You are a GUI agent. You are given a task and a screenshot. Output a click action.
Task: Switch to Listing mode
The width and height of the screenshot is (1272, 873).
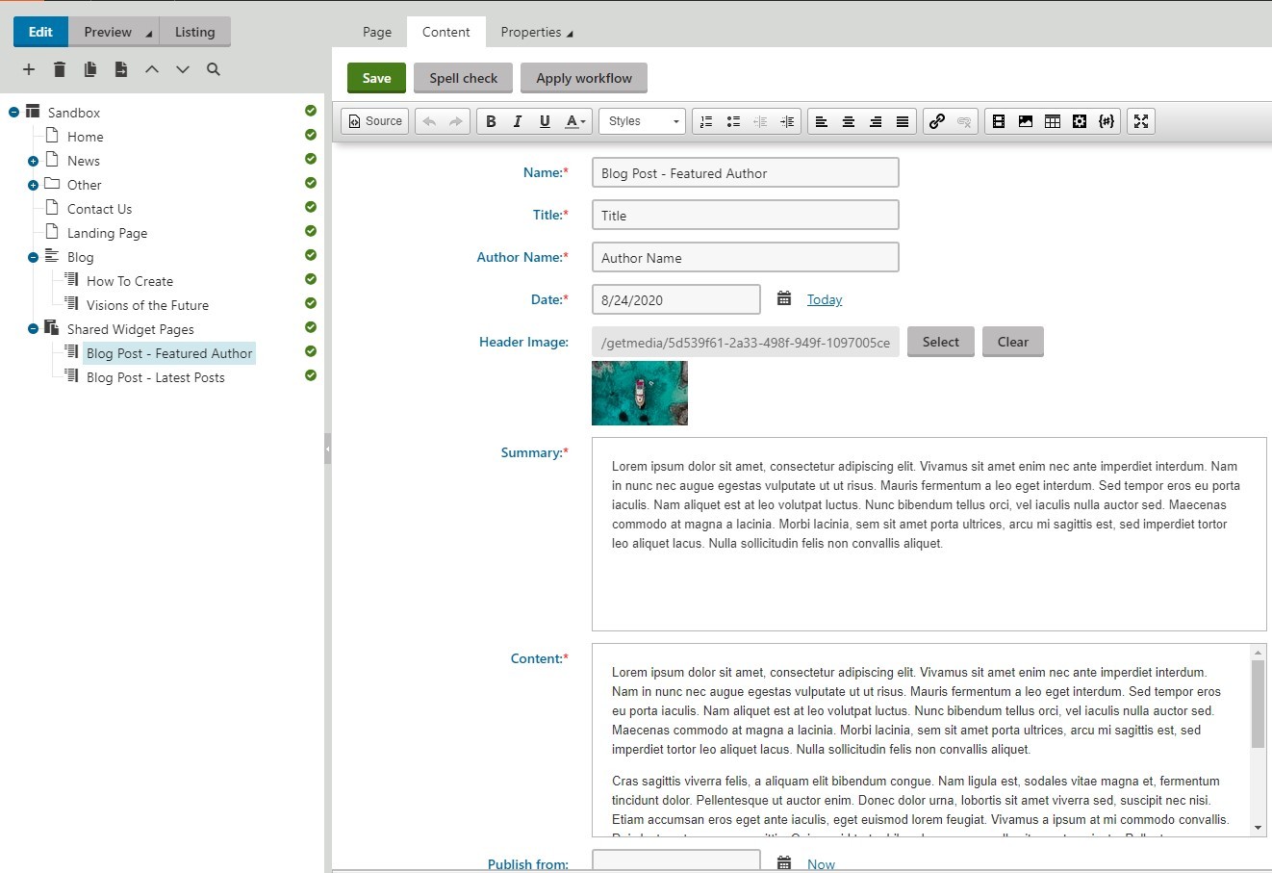(194, 32)
